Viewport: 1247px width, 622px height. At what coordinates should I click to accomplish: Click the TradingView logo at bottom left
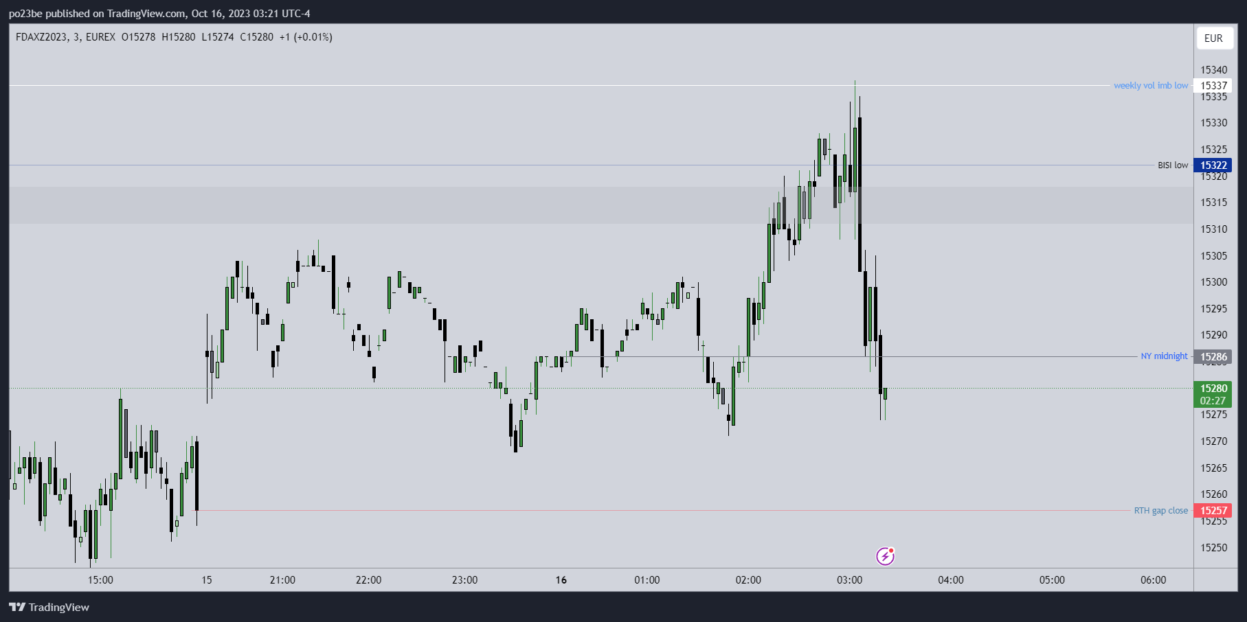click(49, 607)
